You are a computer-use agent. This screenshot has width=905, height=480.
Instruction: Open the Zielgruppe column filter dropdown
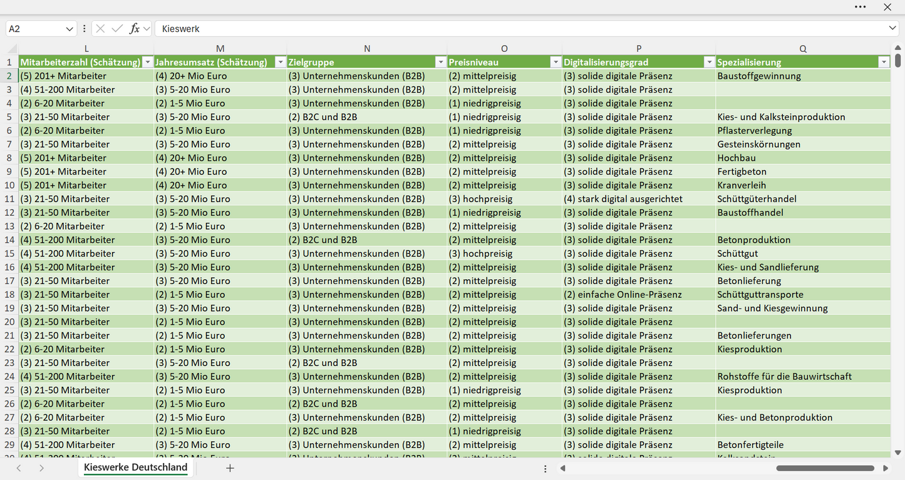(x=440, y=62)
